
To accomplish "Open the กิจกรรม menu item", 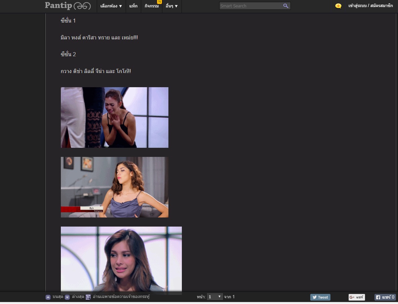I will (x=152, y=6).
